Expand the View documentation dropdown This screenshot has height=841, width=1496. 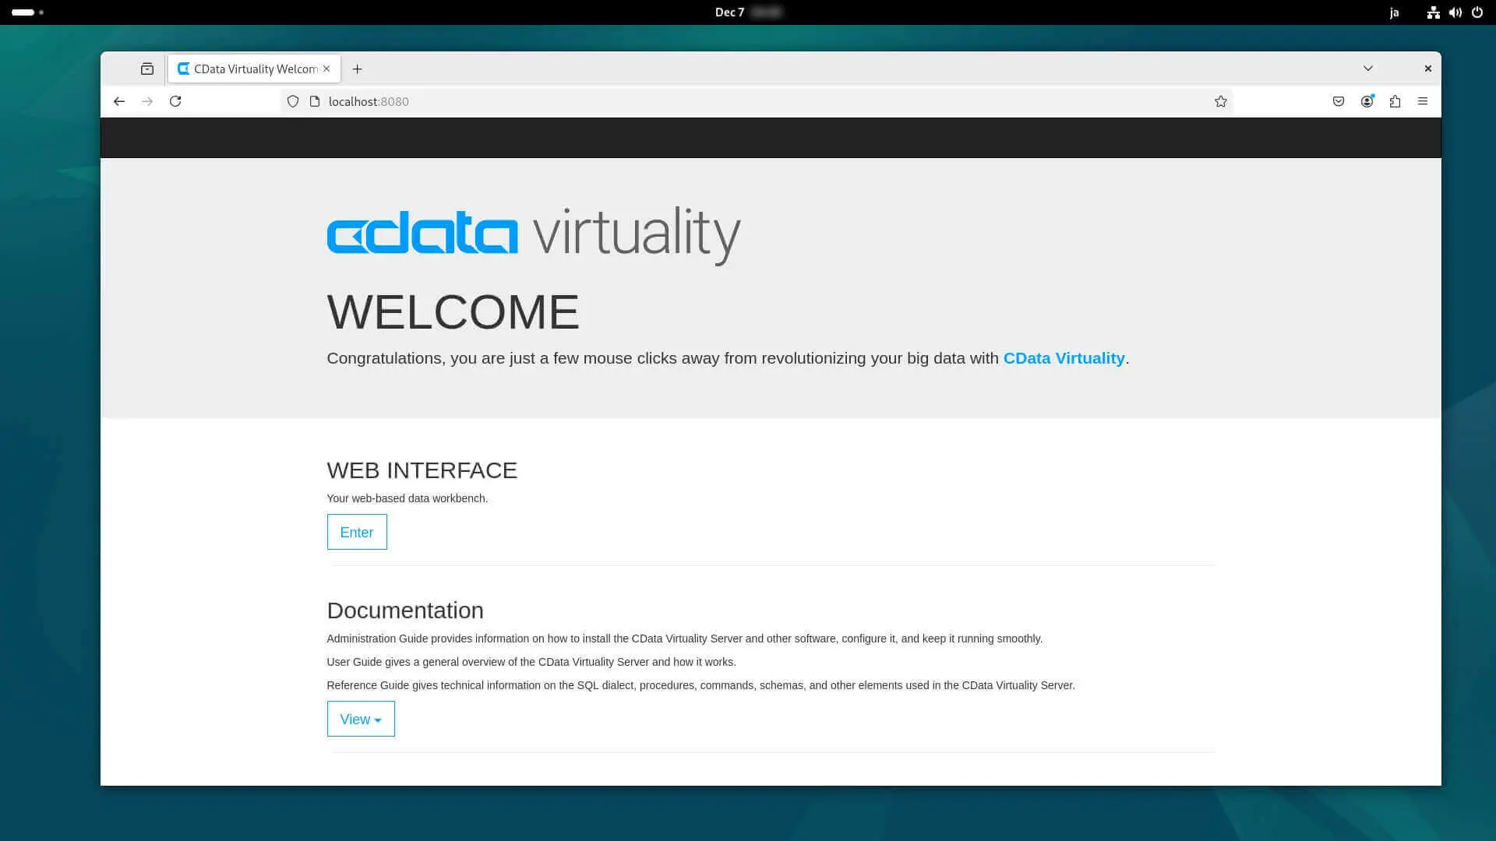(x=361, y=719)
